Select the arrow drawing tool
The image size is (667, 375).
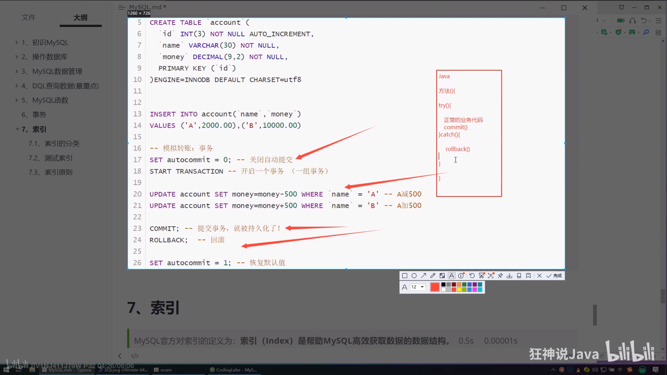click(x=424, y=276)
